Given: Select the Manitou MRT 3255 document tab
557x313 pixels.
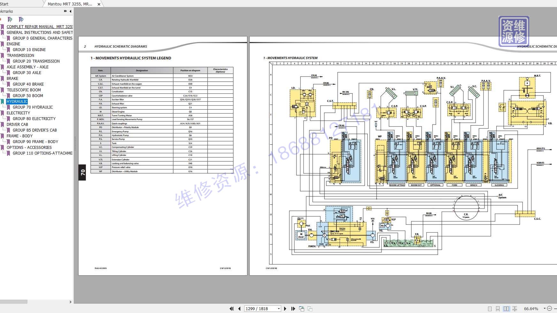Looking at the screenshot, I should point(70,4).
